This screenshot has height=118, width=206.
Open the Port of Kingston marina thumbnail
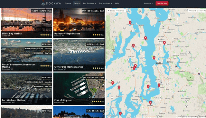coord(79,89)
